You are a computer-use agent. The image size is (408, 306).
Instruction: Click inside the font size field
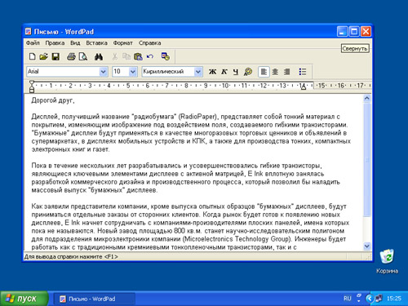pos(121,72)
